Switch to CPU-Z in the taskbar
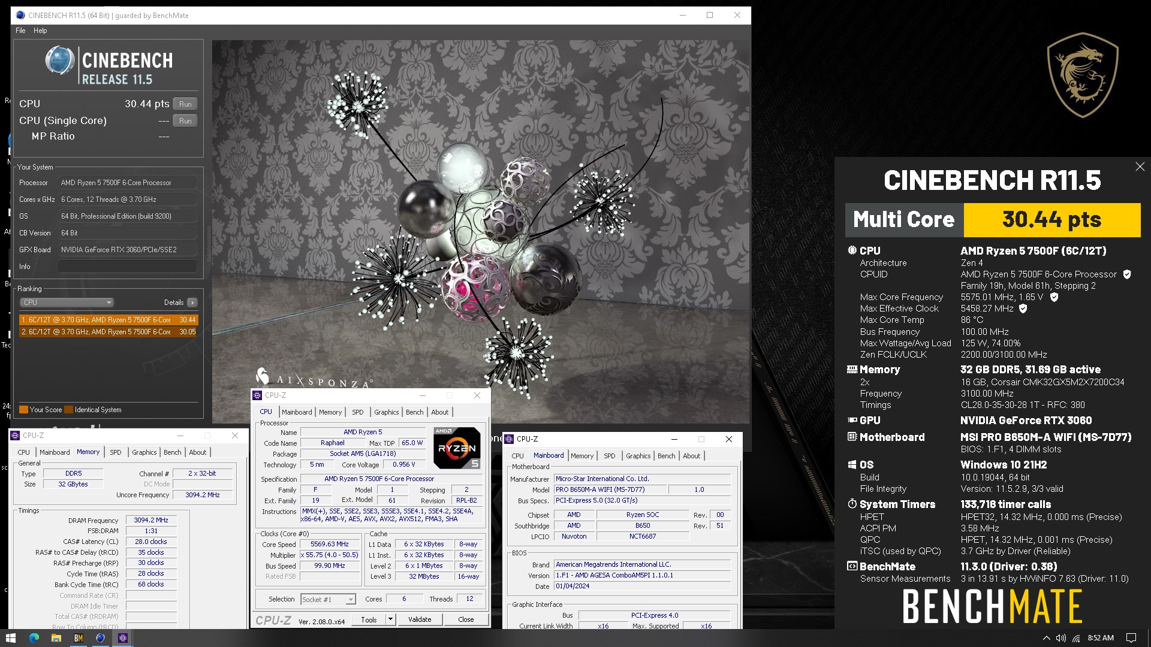This screenshot has height=647, width=1151. (122, 638)
